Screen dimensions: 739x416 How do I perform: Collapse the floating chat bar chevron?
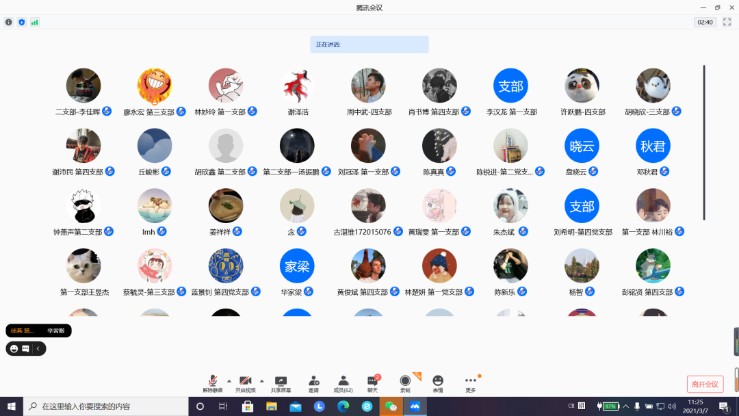coord(39,348)
